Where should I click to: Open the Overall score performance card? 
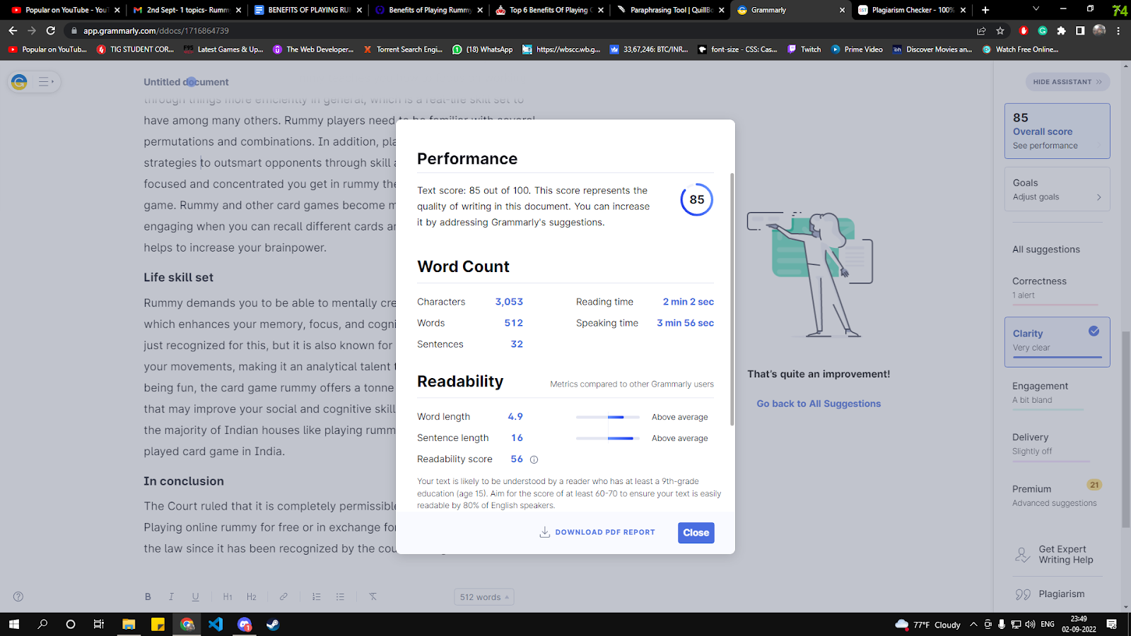point(1057,131)
